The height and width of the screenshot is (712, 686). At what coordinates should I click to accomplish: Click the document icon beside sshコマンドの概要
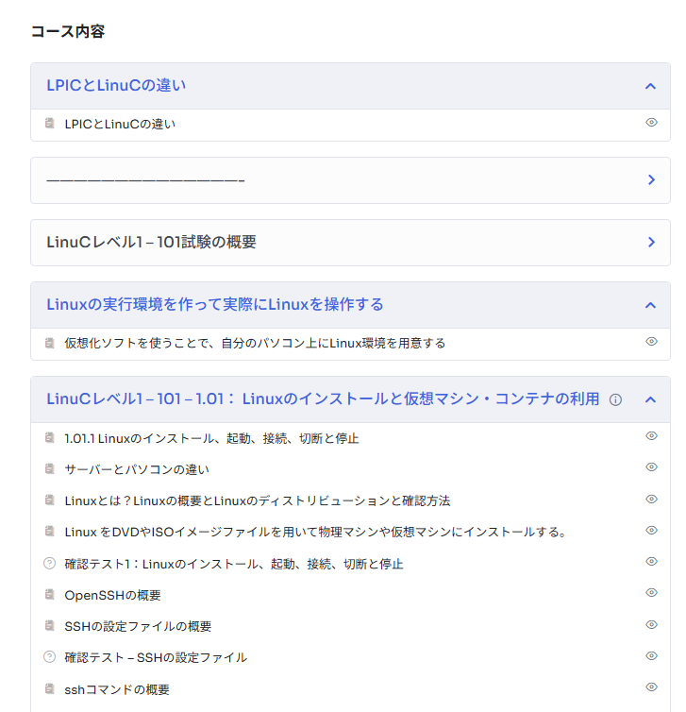click(50, 688)
